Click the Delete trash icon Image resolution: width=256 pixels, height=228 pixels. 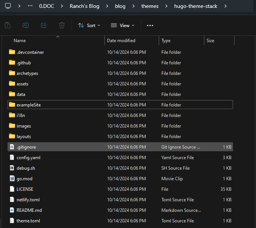tap(62, 25)
